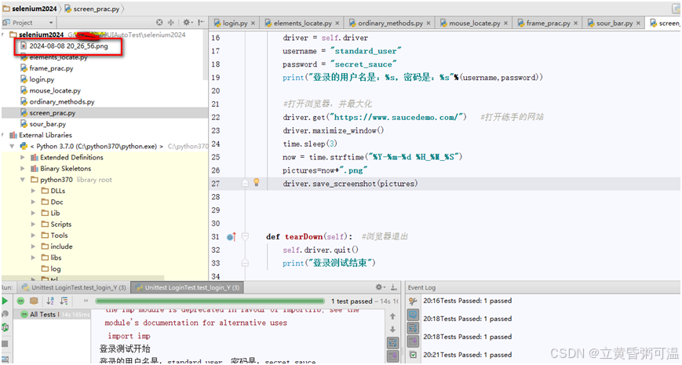Select mouse_locate.py in project tree
Image resolution: width=682 pixels, height=365 pixels.
coord(55,90)
